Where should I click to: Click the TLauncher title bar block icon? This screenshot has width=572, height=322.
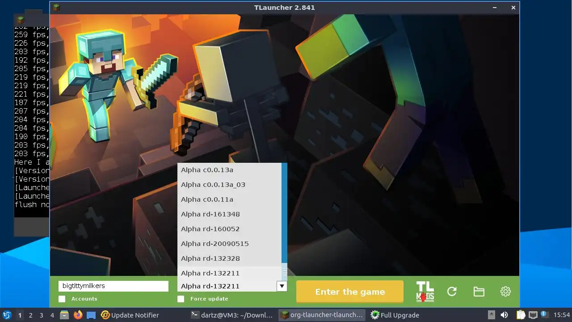(56, 7)
